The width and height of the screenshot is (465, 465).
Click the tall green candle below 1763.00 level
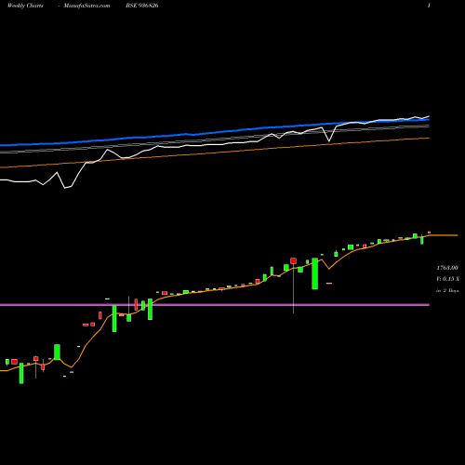tap(315, 273)
